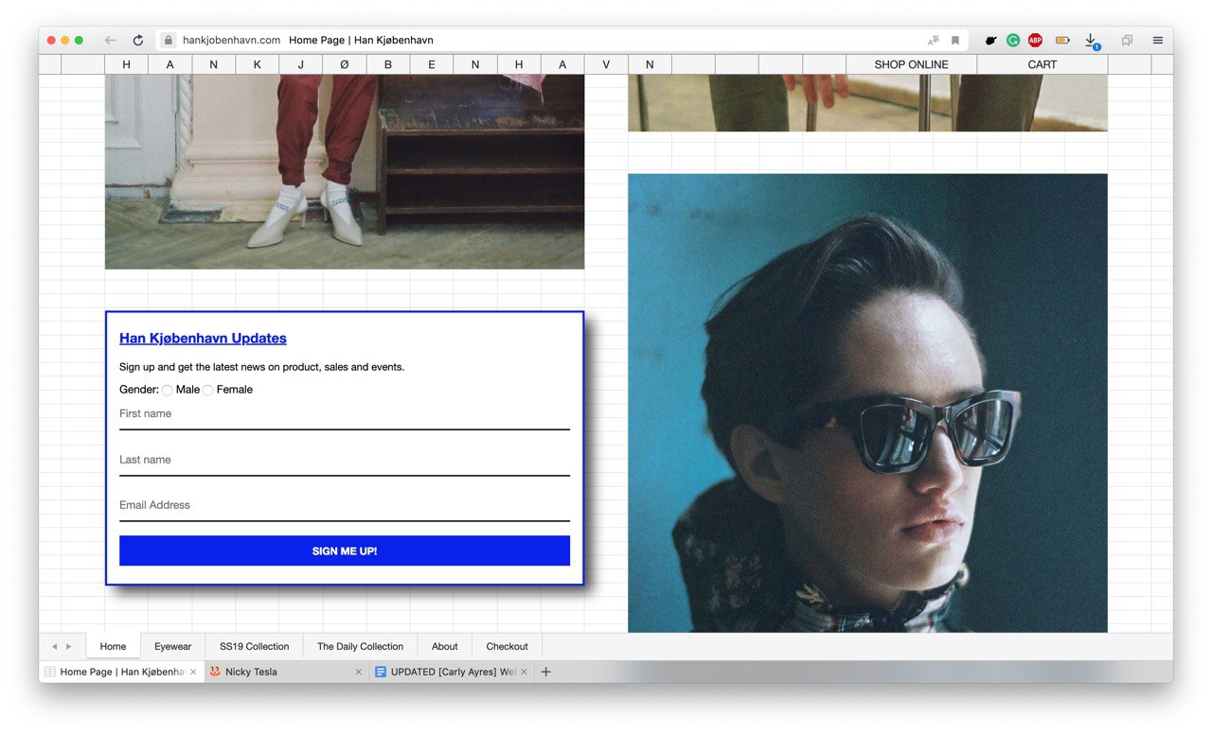Focus the Email Address input field
The height and width of the screenshot is (734, 1212).
click(345, 505)
